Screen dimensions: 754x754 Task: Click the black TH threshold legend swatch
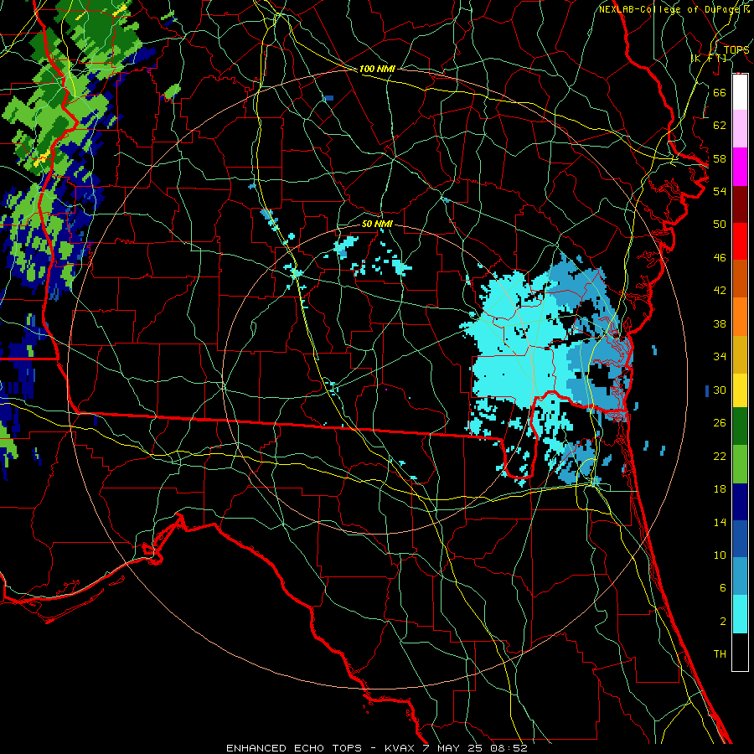tap(740, 652)
